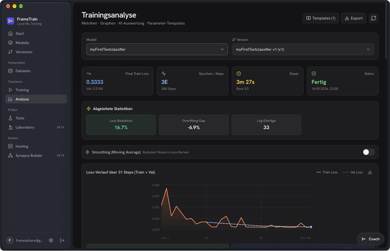Click the Log-Einträge 33 card
Image resolution: width=390 pixels, height=251 pixels.
click(x=266, y=125)
